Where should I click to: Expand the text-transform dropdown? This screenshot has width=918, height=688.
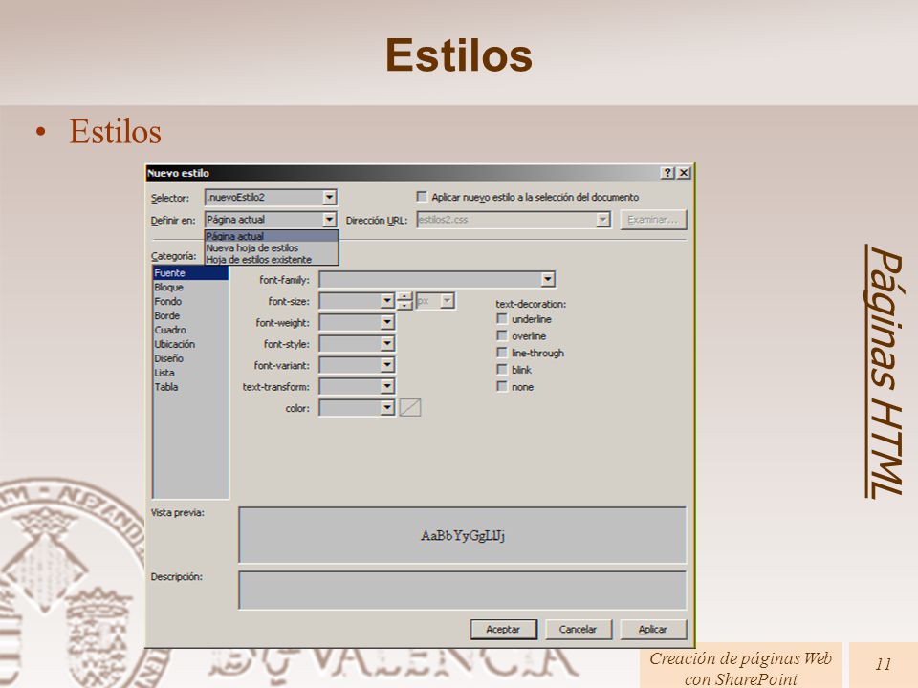pos(387,386)
